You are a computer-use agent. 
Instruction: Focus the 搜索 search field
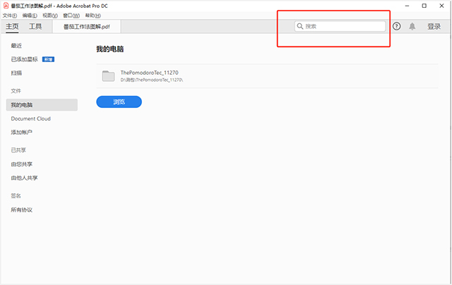340,26
